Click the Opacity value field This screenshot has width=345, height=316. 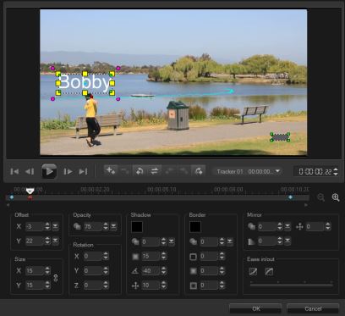(x=92, y=226)
